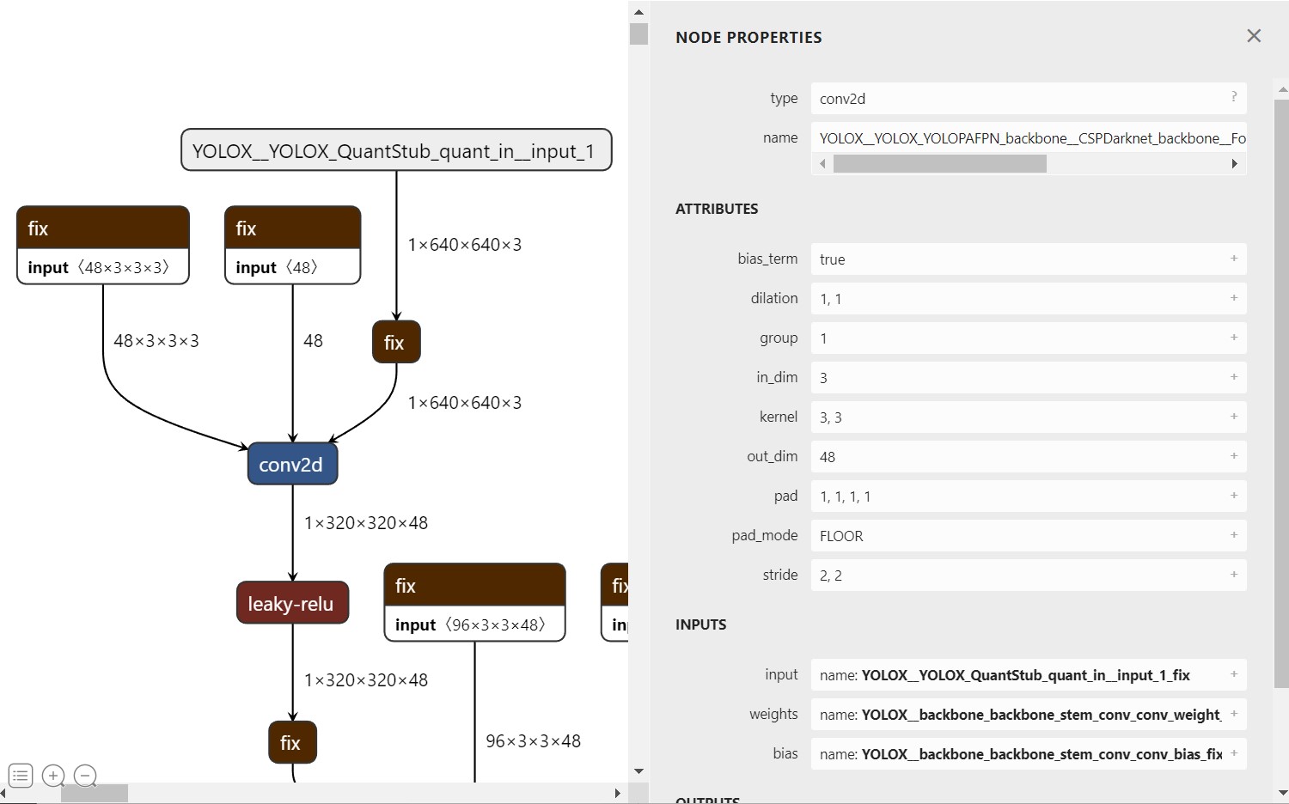Expand the weights input details
The image size is (1289, 804).
coord(1234,714)
